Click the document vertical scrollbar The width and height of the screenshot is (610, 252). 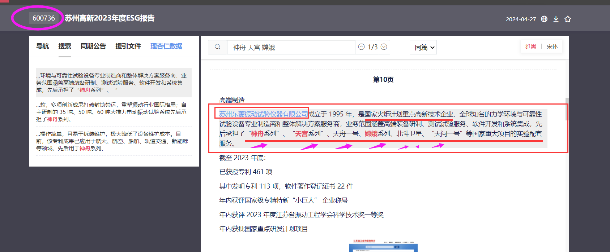coord(567,109)
